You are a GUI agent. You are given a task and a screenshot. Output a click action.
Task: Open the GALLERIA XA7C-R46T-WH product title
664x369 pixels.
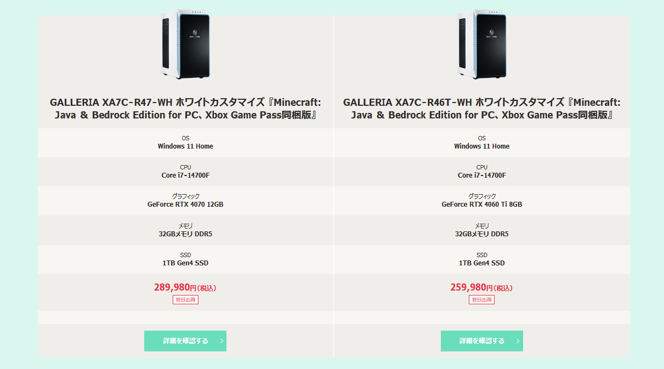click(481, 109)
